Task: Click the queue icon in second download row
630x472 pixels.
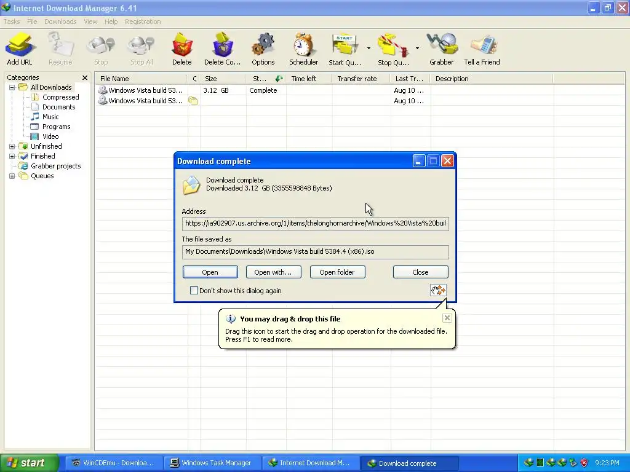Action: pos(193,101)
